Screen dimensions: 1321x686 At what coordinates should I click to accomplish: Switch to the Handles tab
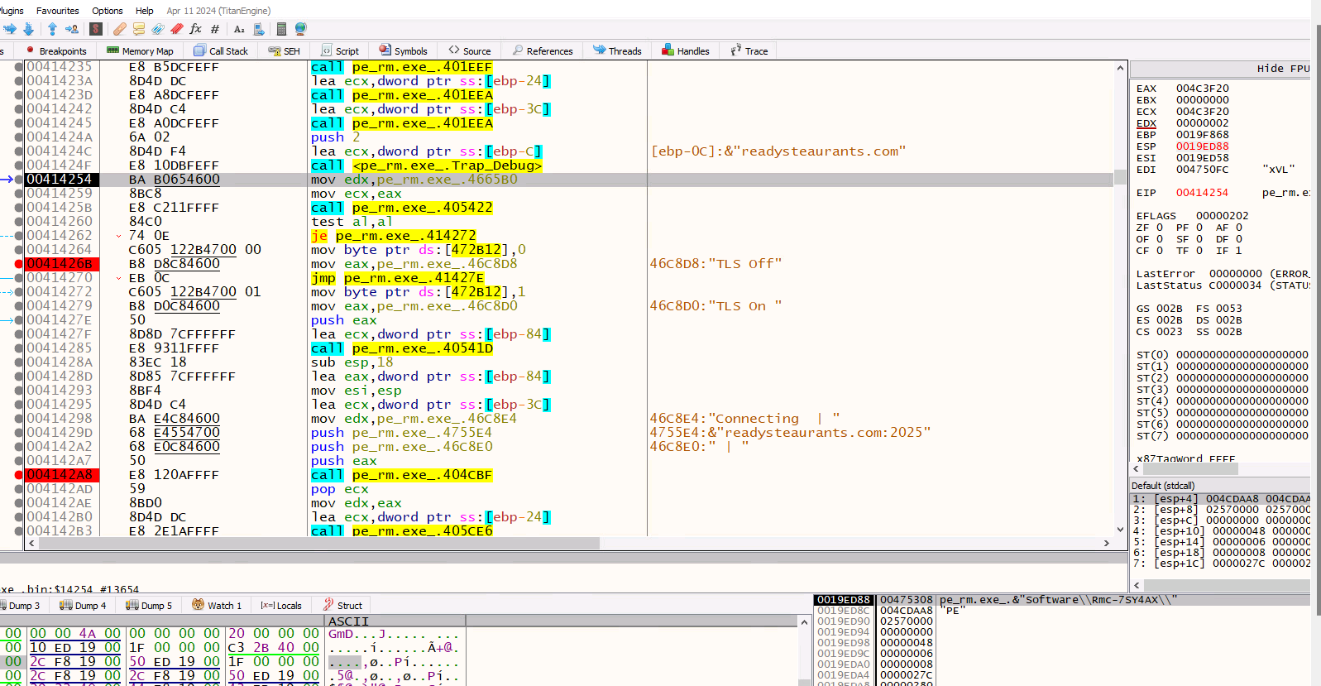point(686,51)
